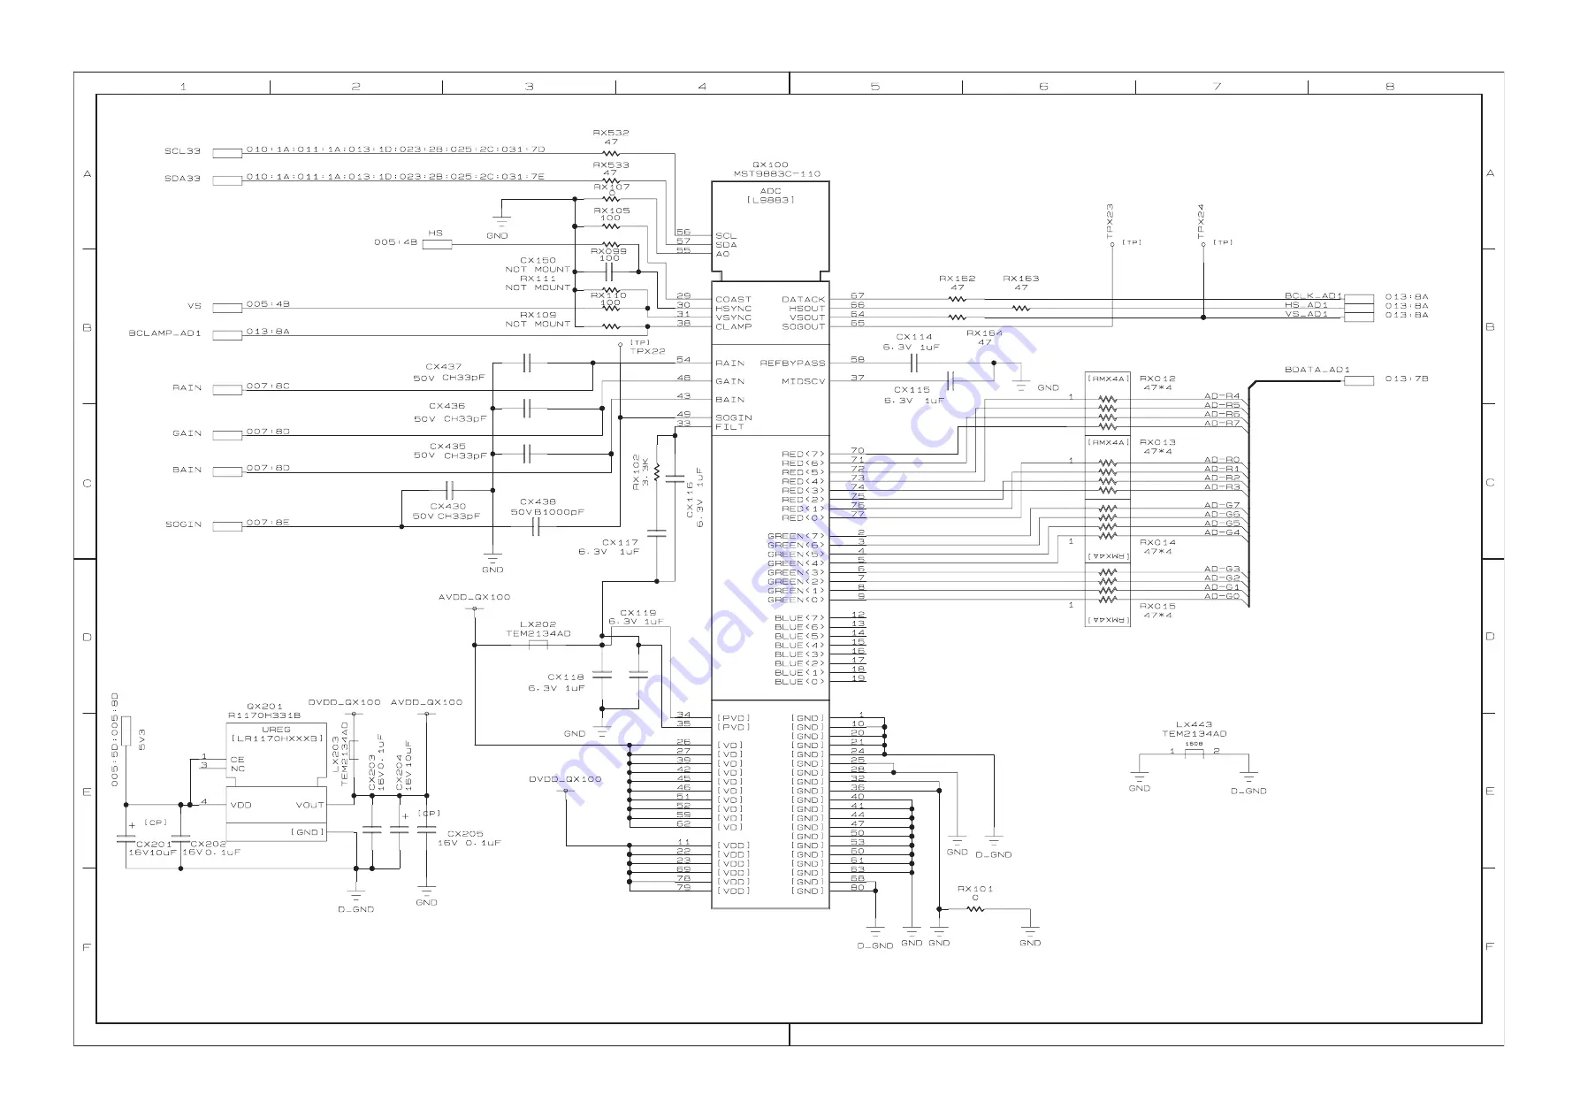Image resolution: width=1580 pixels, height=1117 pixels.
Task: Select test point label TPX22
Action: coord(647,351)
